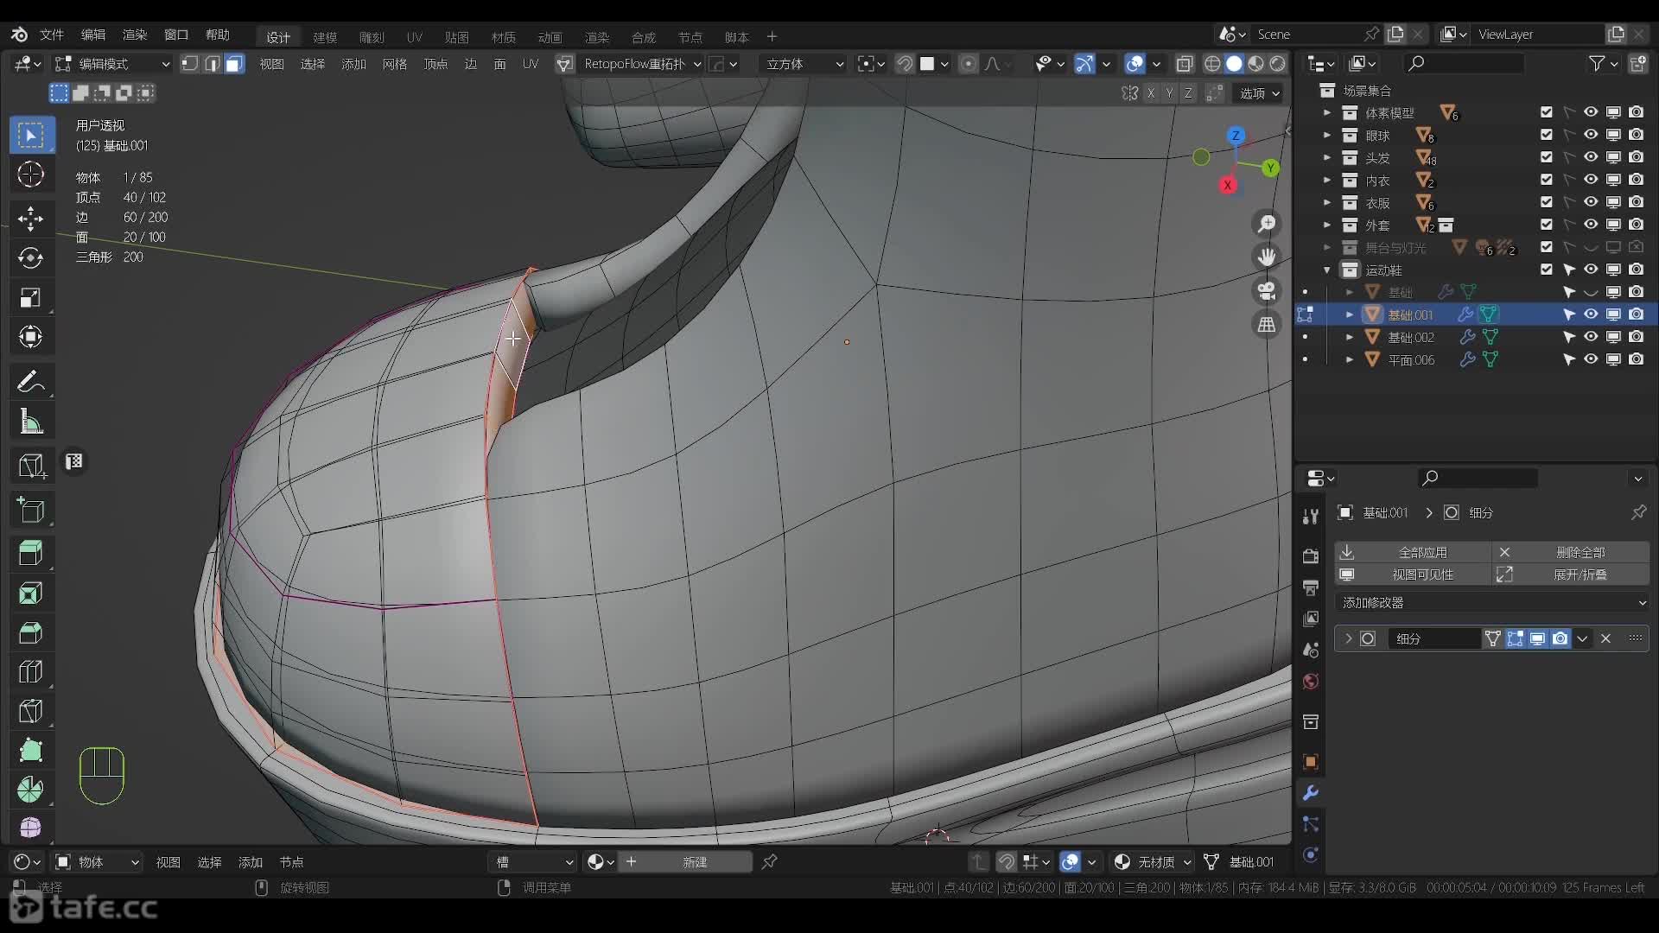Expand the 内衣 collection
Screen dimensions: 1659x933
pos(1327,180)
